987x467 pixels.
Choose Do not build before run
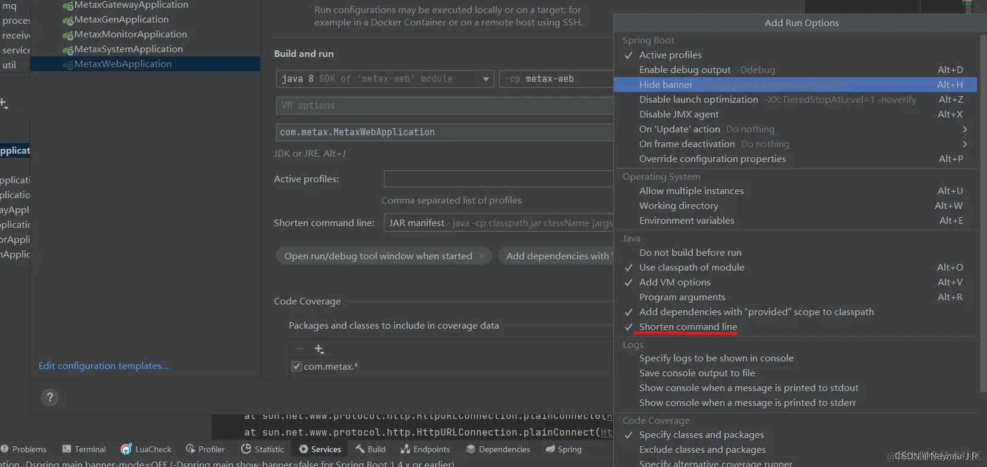[x=794, y=253]
